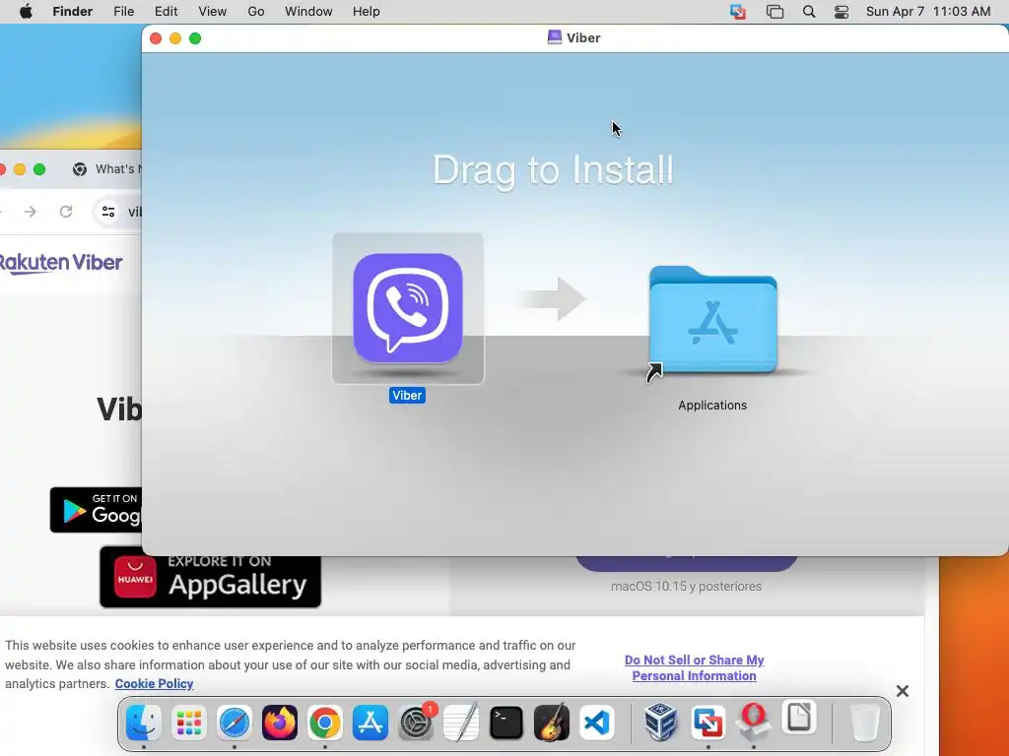Open Launchpad from the Dock

coord(188,723)
